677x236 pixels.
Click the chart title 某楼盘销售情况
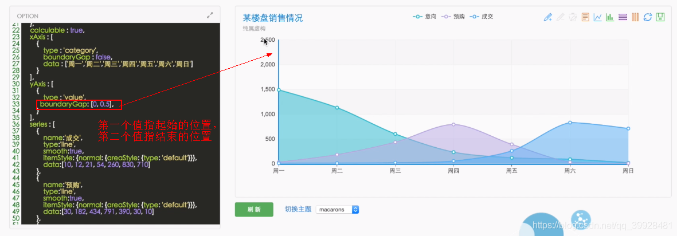[x=273, y=18]
